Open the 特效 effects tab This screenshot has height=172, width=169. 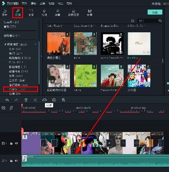[57, 13]
